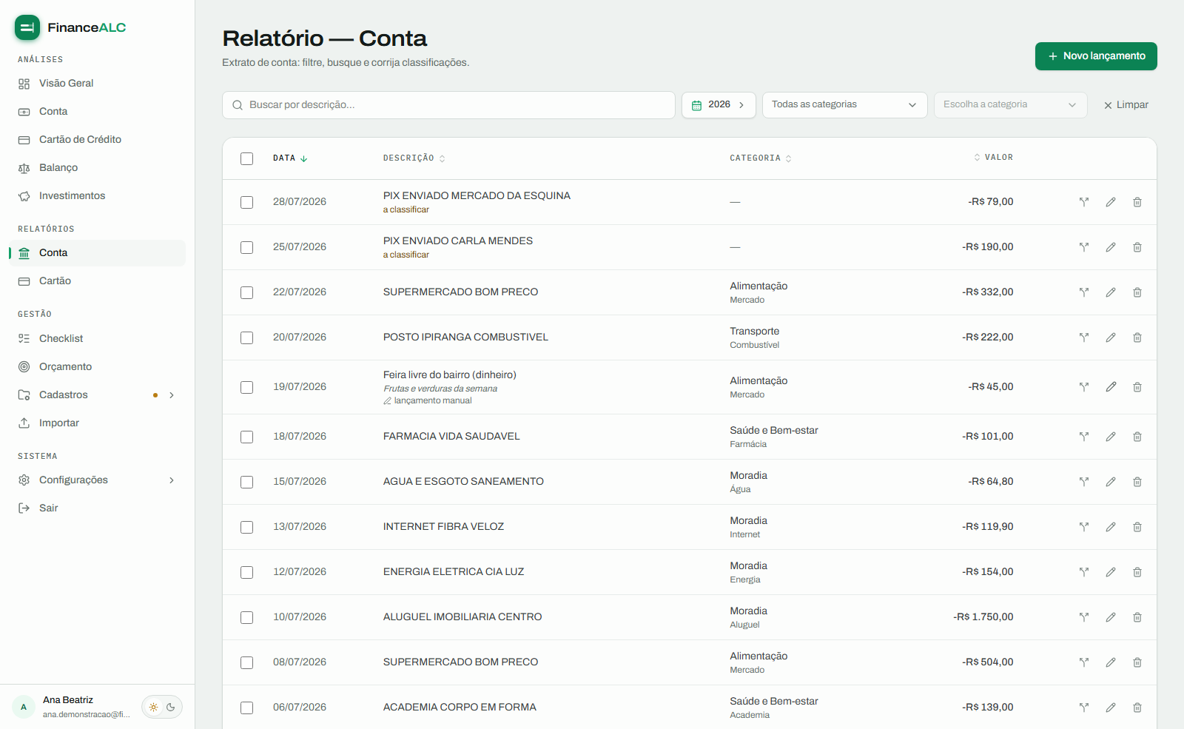Tick checkbox for INTERNET FIBRA VELOZ

pyautogui.click(x=247, y=527)
